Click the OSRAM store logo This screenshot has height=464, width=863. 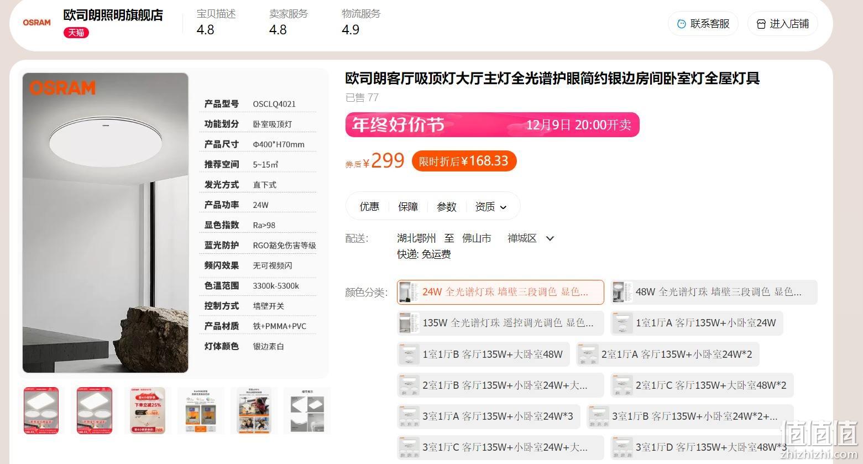(x=36, y=23)
